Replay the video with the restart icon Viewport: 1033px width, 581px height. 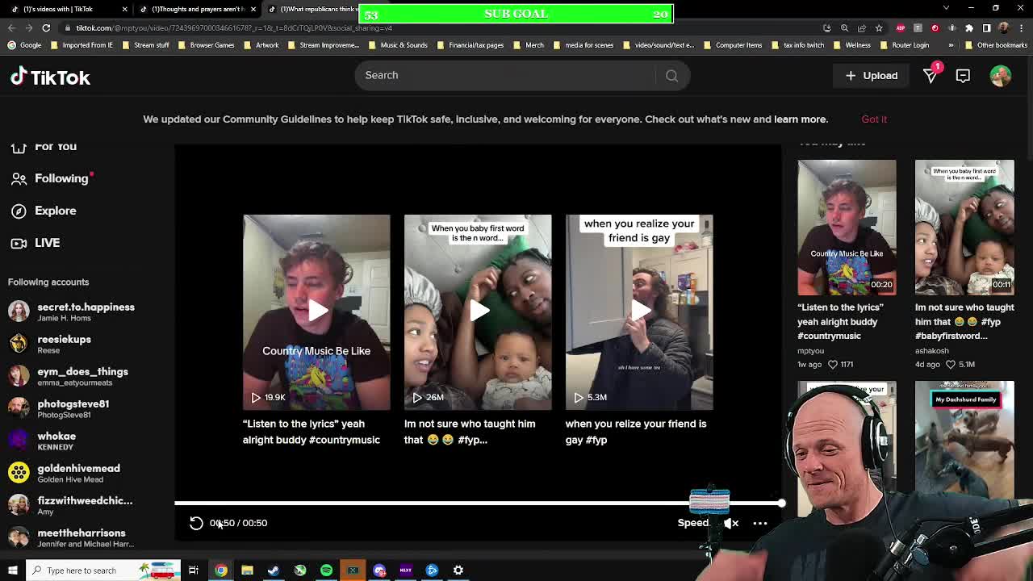[x=196, y=523]
